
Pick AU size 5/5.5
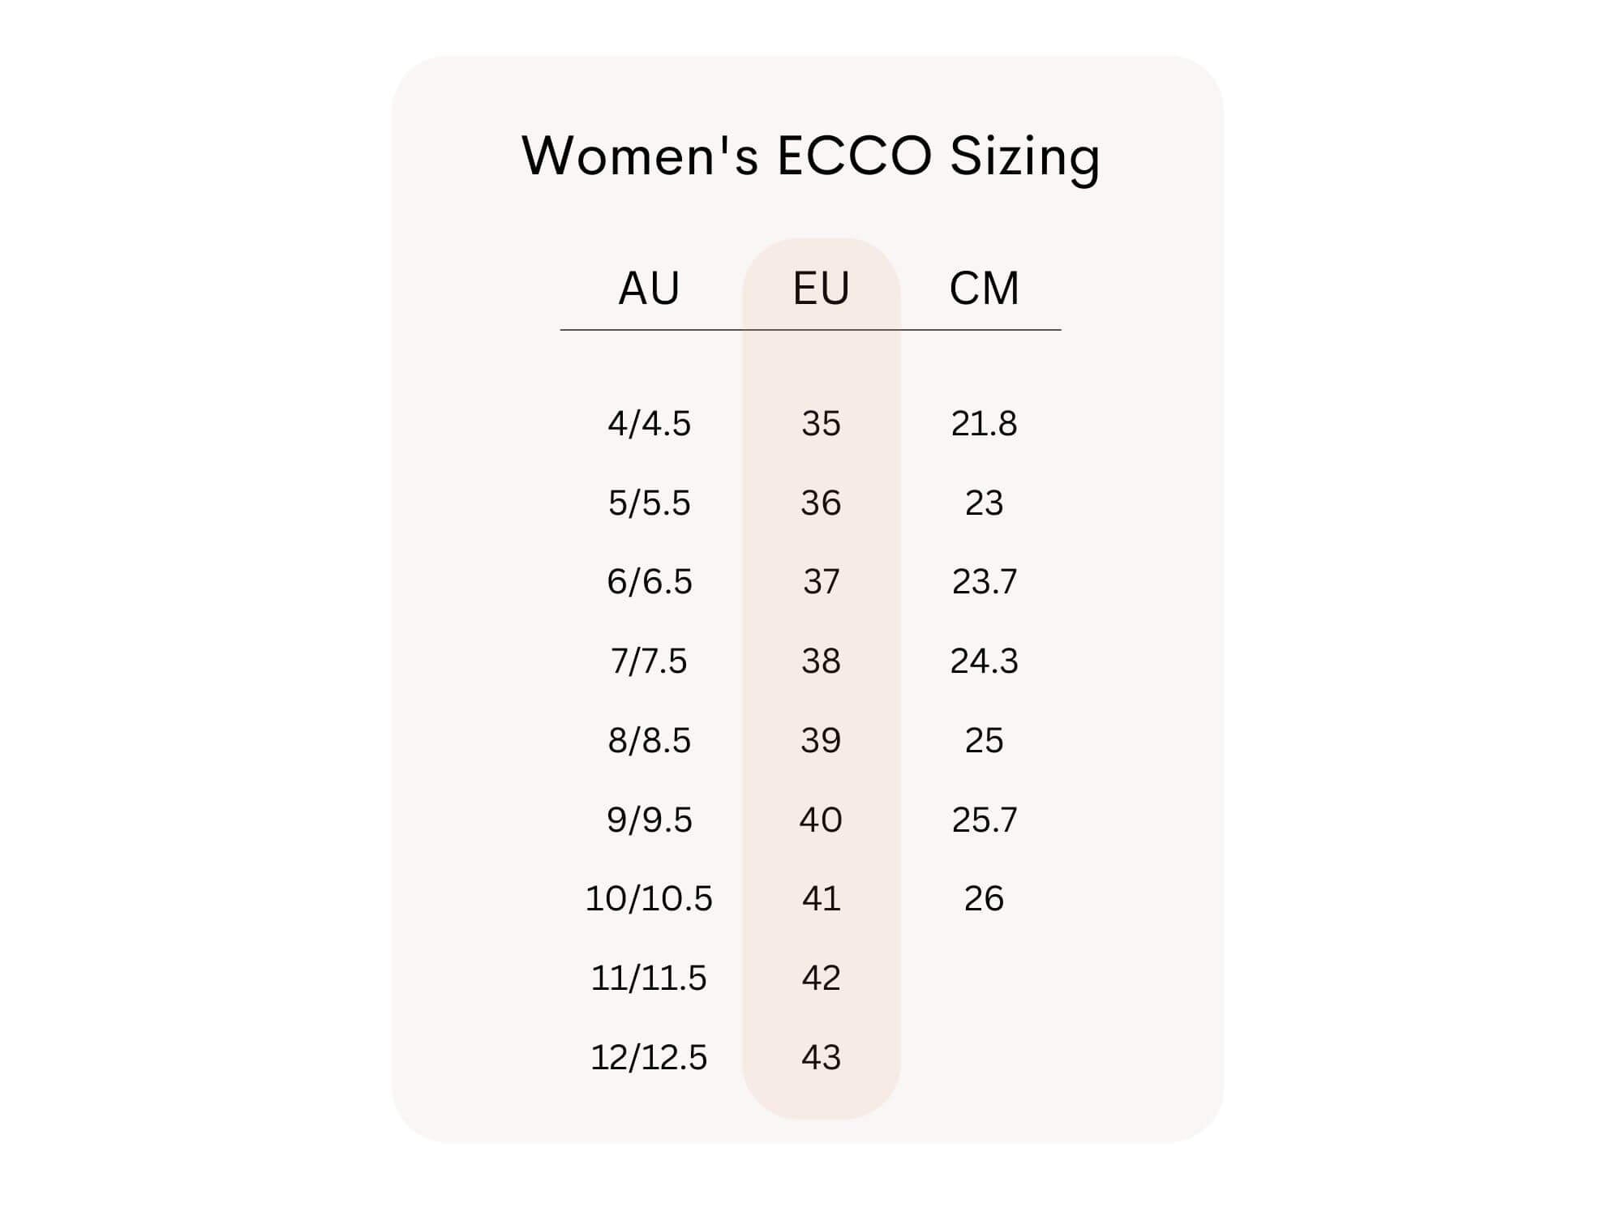point(649,503)
